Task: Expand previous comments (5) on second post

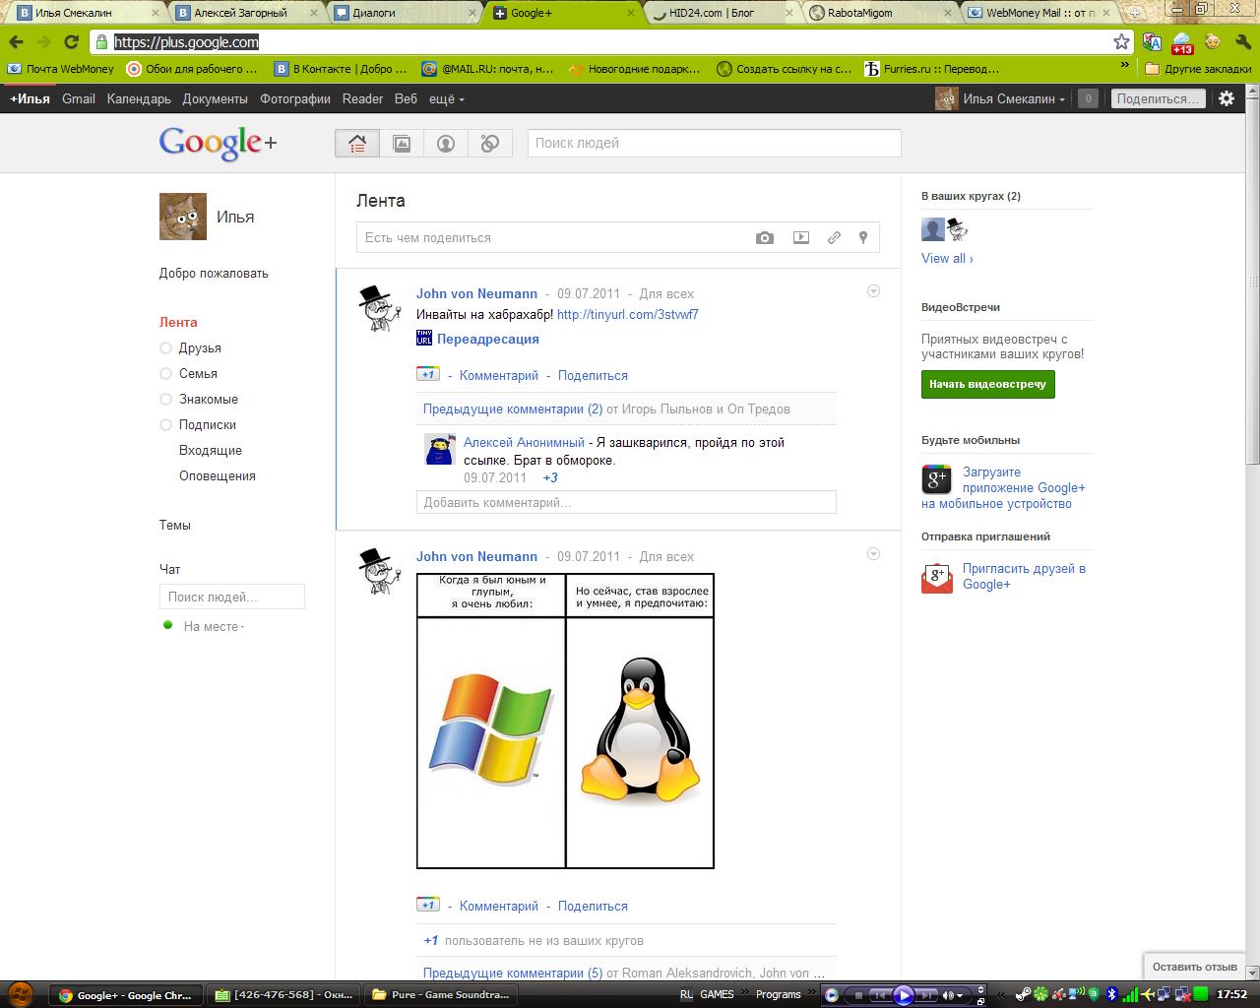Action: coord(513,973)
